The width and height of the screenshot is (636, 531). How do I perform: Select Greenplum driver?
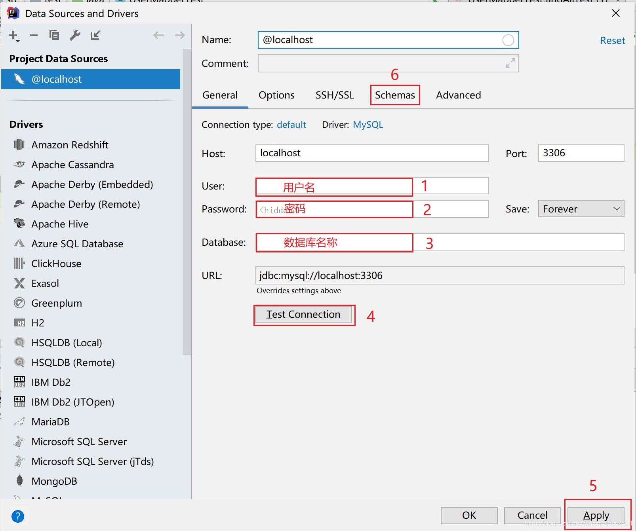click(x=91, y=303)
